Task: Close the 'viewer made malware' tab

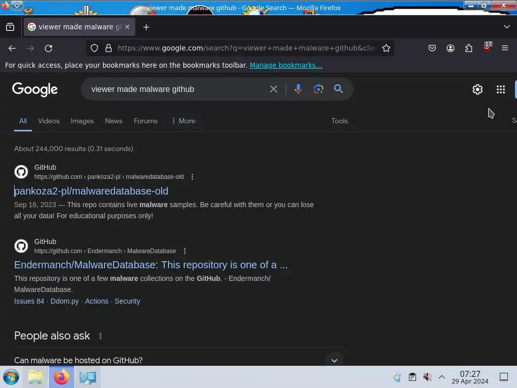Action: 127,27
